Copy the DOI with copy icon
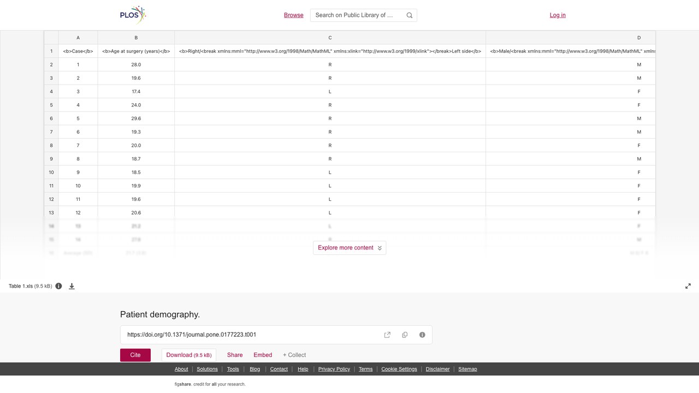 [405, 335]
